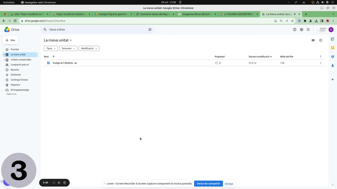This screenshot has height=189, width=337.
Task: Click the Cerca a Drive search field
Action: click(x=97, y=30)
